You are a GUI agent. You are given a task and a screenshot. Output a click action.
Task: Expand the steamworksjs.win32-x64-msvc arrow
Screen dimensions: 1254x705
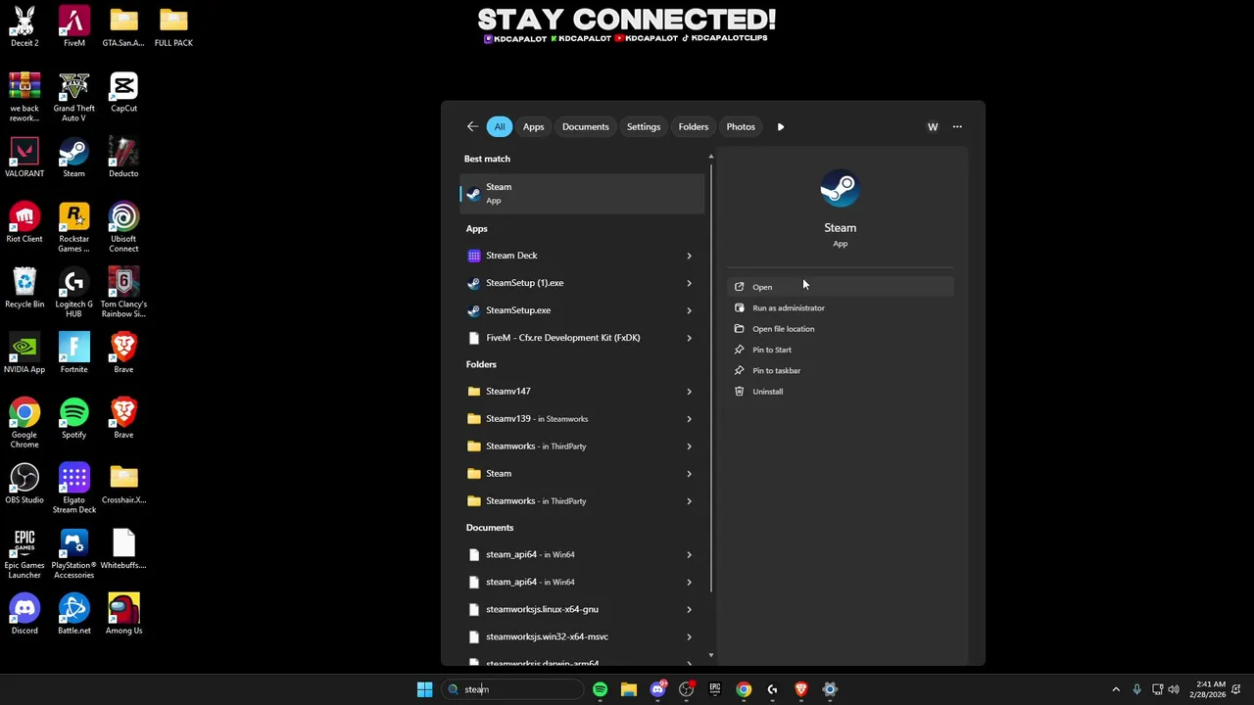689,636
